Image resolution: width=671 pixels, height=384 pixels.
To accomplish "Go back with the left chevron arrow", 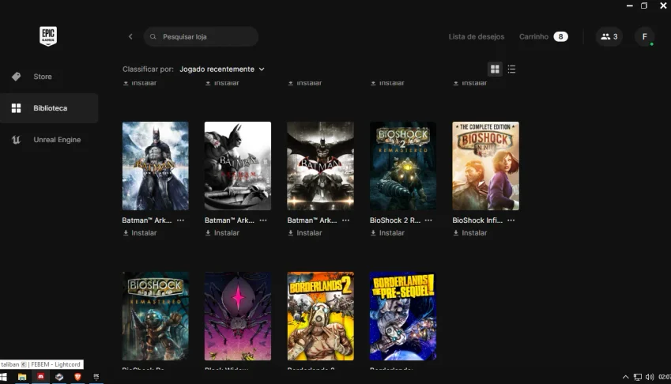I will [130, 37].
